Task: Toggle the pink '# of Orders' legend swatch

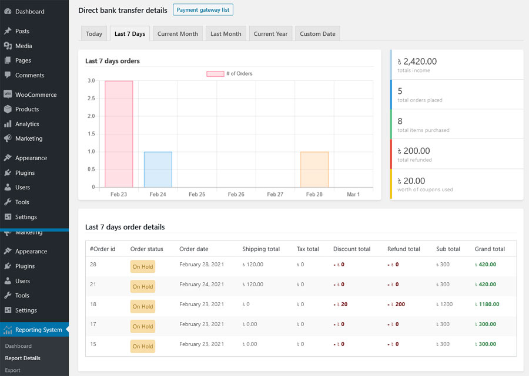Action: tap(215, 74)
